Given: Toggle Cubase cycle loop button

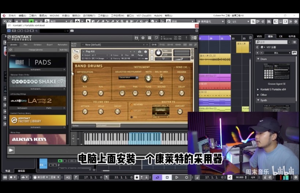Looking at the screenshot, I should click(157, 177).
